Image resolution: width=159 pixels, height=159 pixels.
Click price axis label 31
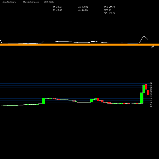(x=151, y=99)
